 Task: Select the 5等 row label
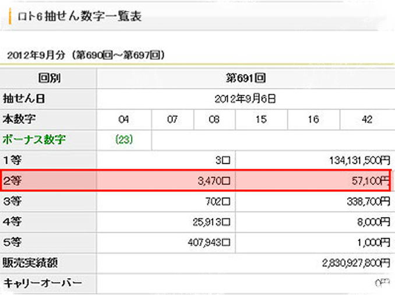pos(12,242)
